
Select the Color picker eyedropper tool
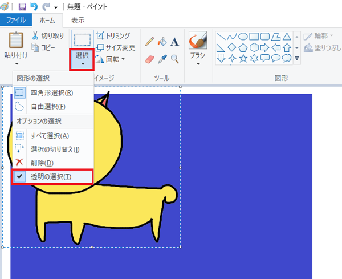162,59
